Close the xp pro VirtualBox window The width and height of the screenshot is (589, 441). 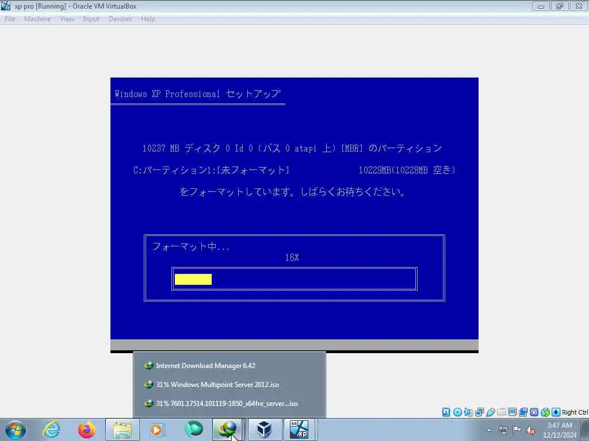(579, 6)
